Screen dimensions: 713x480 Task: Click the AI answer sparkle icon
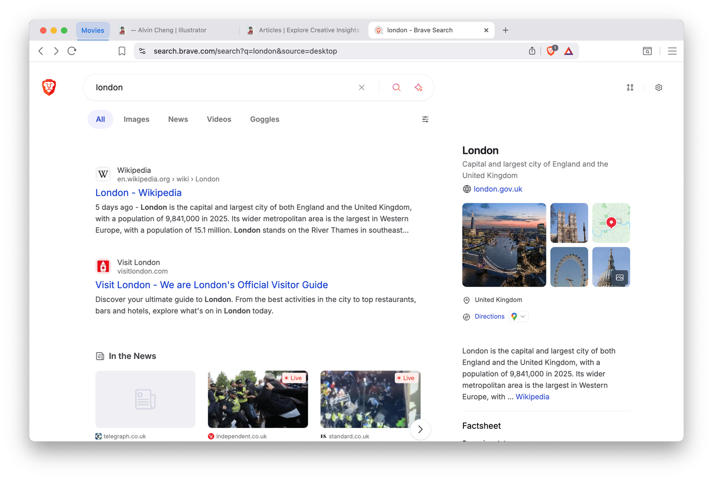pyautogui.click(x=418, y=88)
